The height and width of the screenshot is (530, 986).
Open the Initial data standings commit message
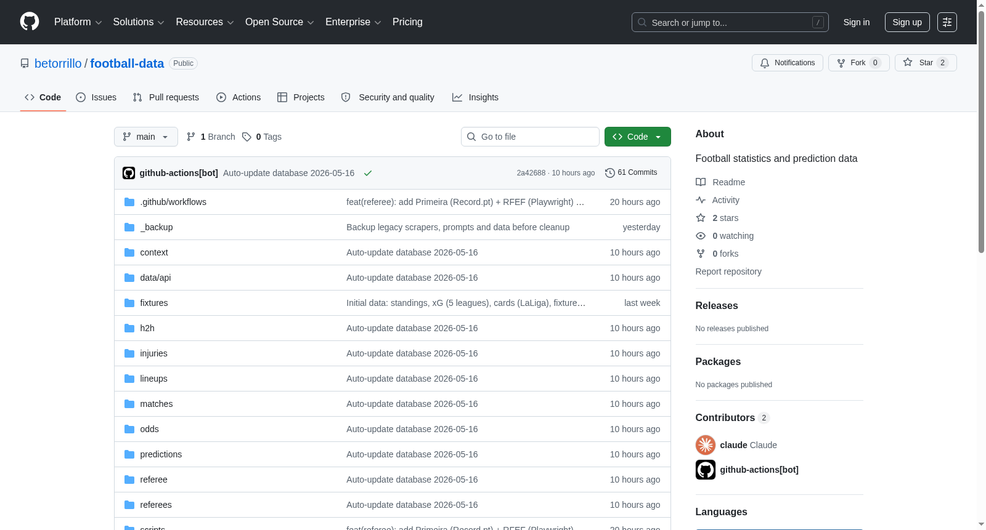pos(466,303)
